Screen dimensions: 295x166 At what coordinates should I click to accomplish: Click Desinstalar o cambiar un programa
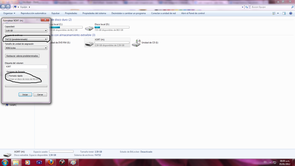point(128,13)
